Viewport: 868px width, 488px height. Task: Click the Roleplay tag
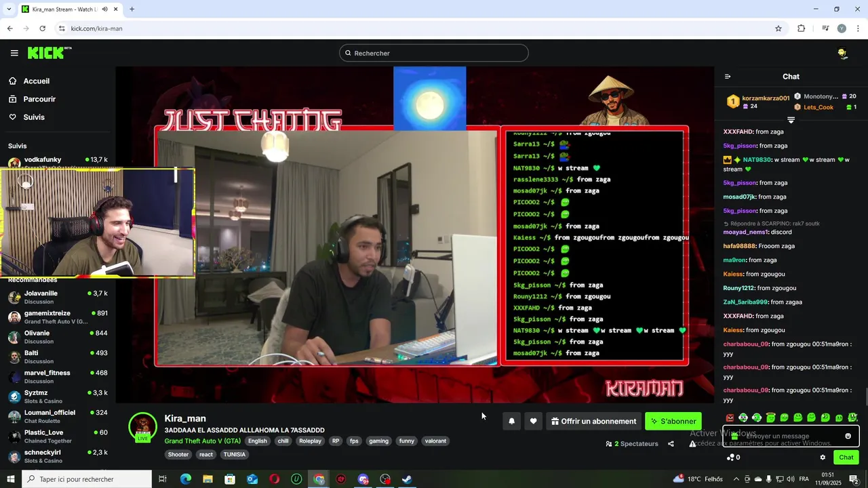[310, 441]
